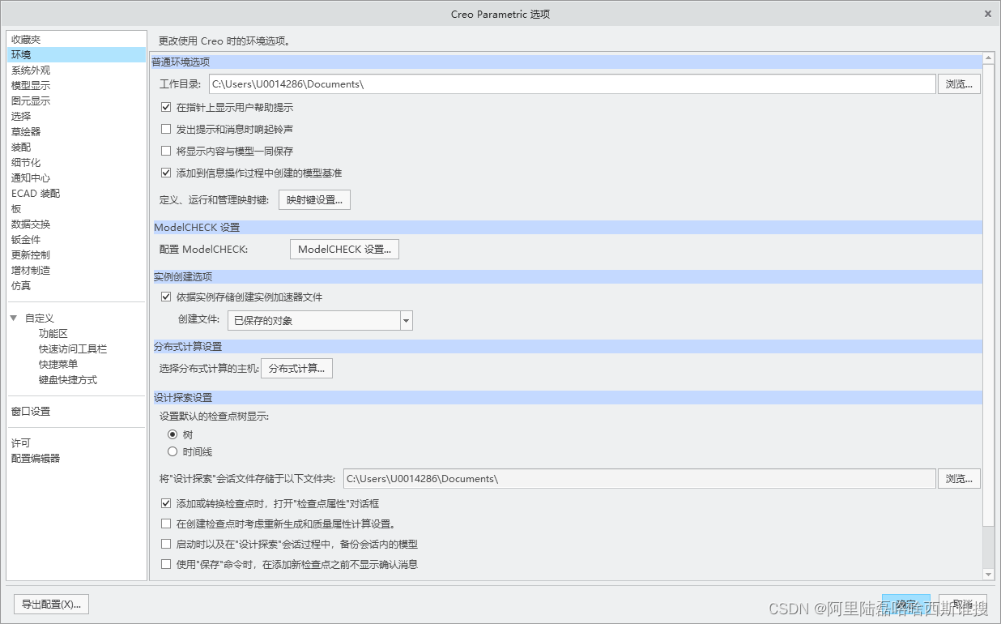Click the scrollbar up arrow
Image resolution: width=1001 pixels, height=624 pixels.
tap(988, 58)
